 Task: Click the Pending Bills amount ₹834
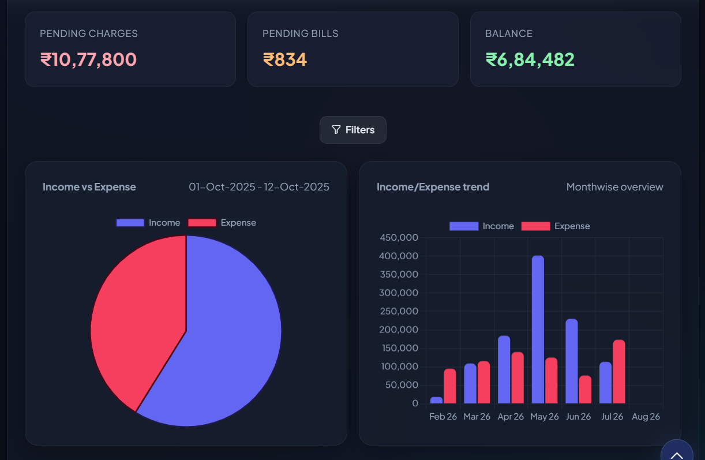pyautogui.click(x=285, y=59)
